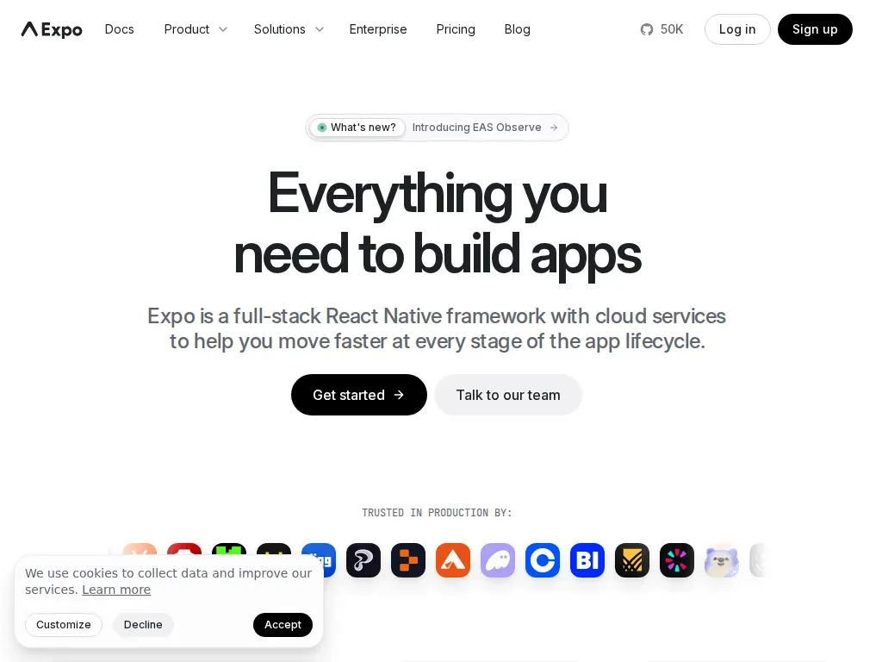Click the Get started button

click(359, 395)
